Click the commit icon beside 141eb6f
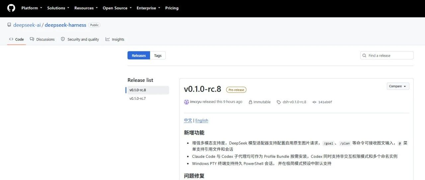Screen dimensions: 425x180 coord(314,102)
